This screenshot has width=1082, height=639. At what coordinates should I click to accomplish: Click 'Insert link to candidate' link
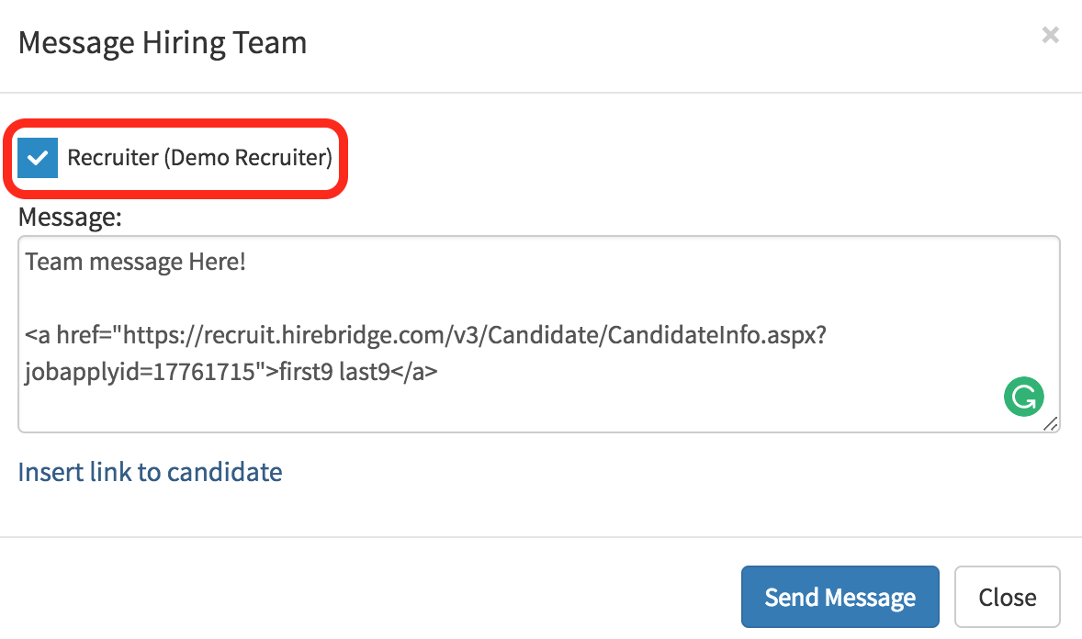(x=150, y=472)
